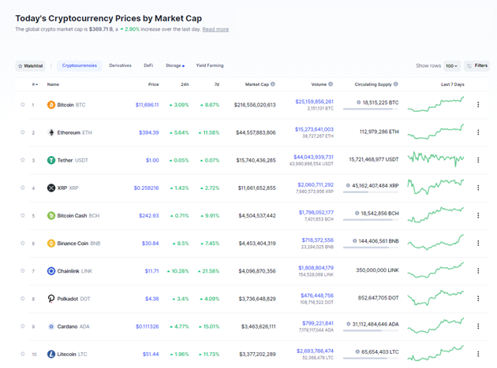Open the Filters button
The image size is (497, 368).
pyautogui.click(x=476, y=66)
